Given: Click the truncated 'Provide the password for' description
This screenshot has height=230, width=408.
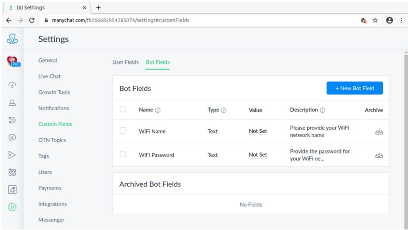Looking at the screenshot, I should [x=320, y=155].
